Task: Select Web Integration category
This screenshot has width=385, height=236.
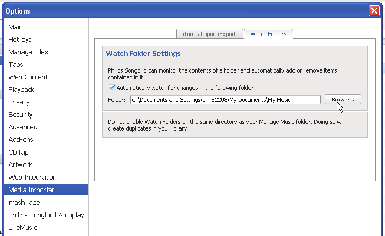Action: tap(32, 178)
